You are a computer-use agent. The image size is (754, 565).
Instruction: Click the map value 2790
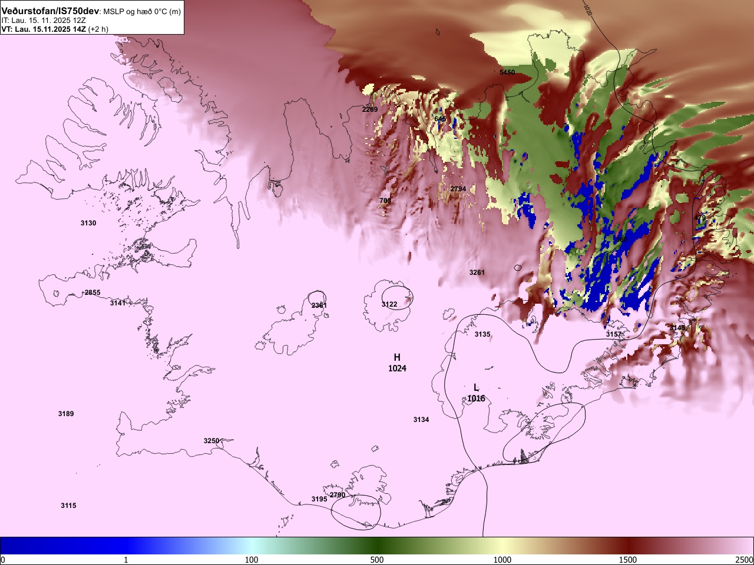click(338, 495)
